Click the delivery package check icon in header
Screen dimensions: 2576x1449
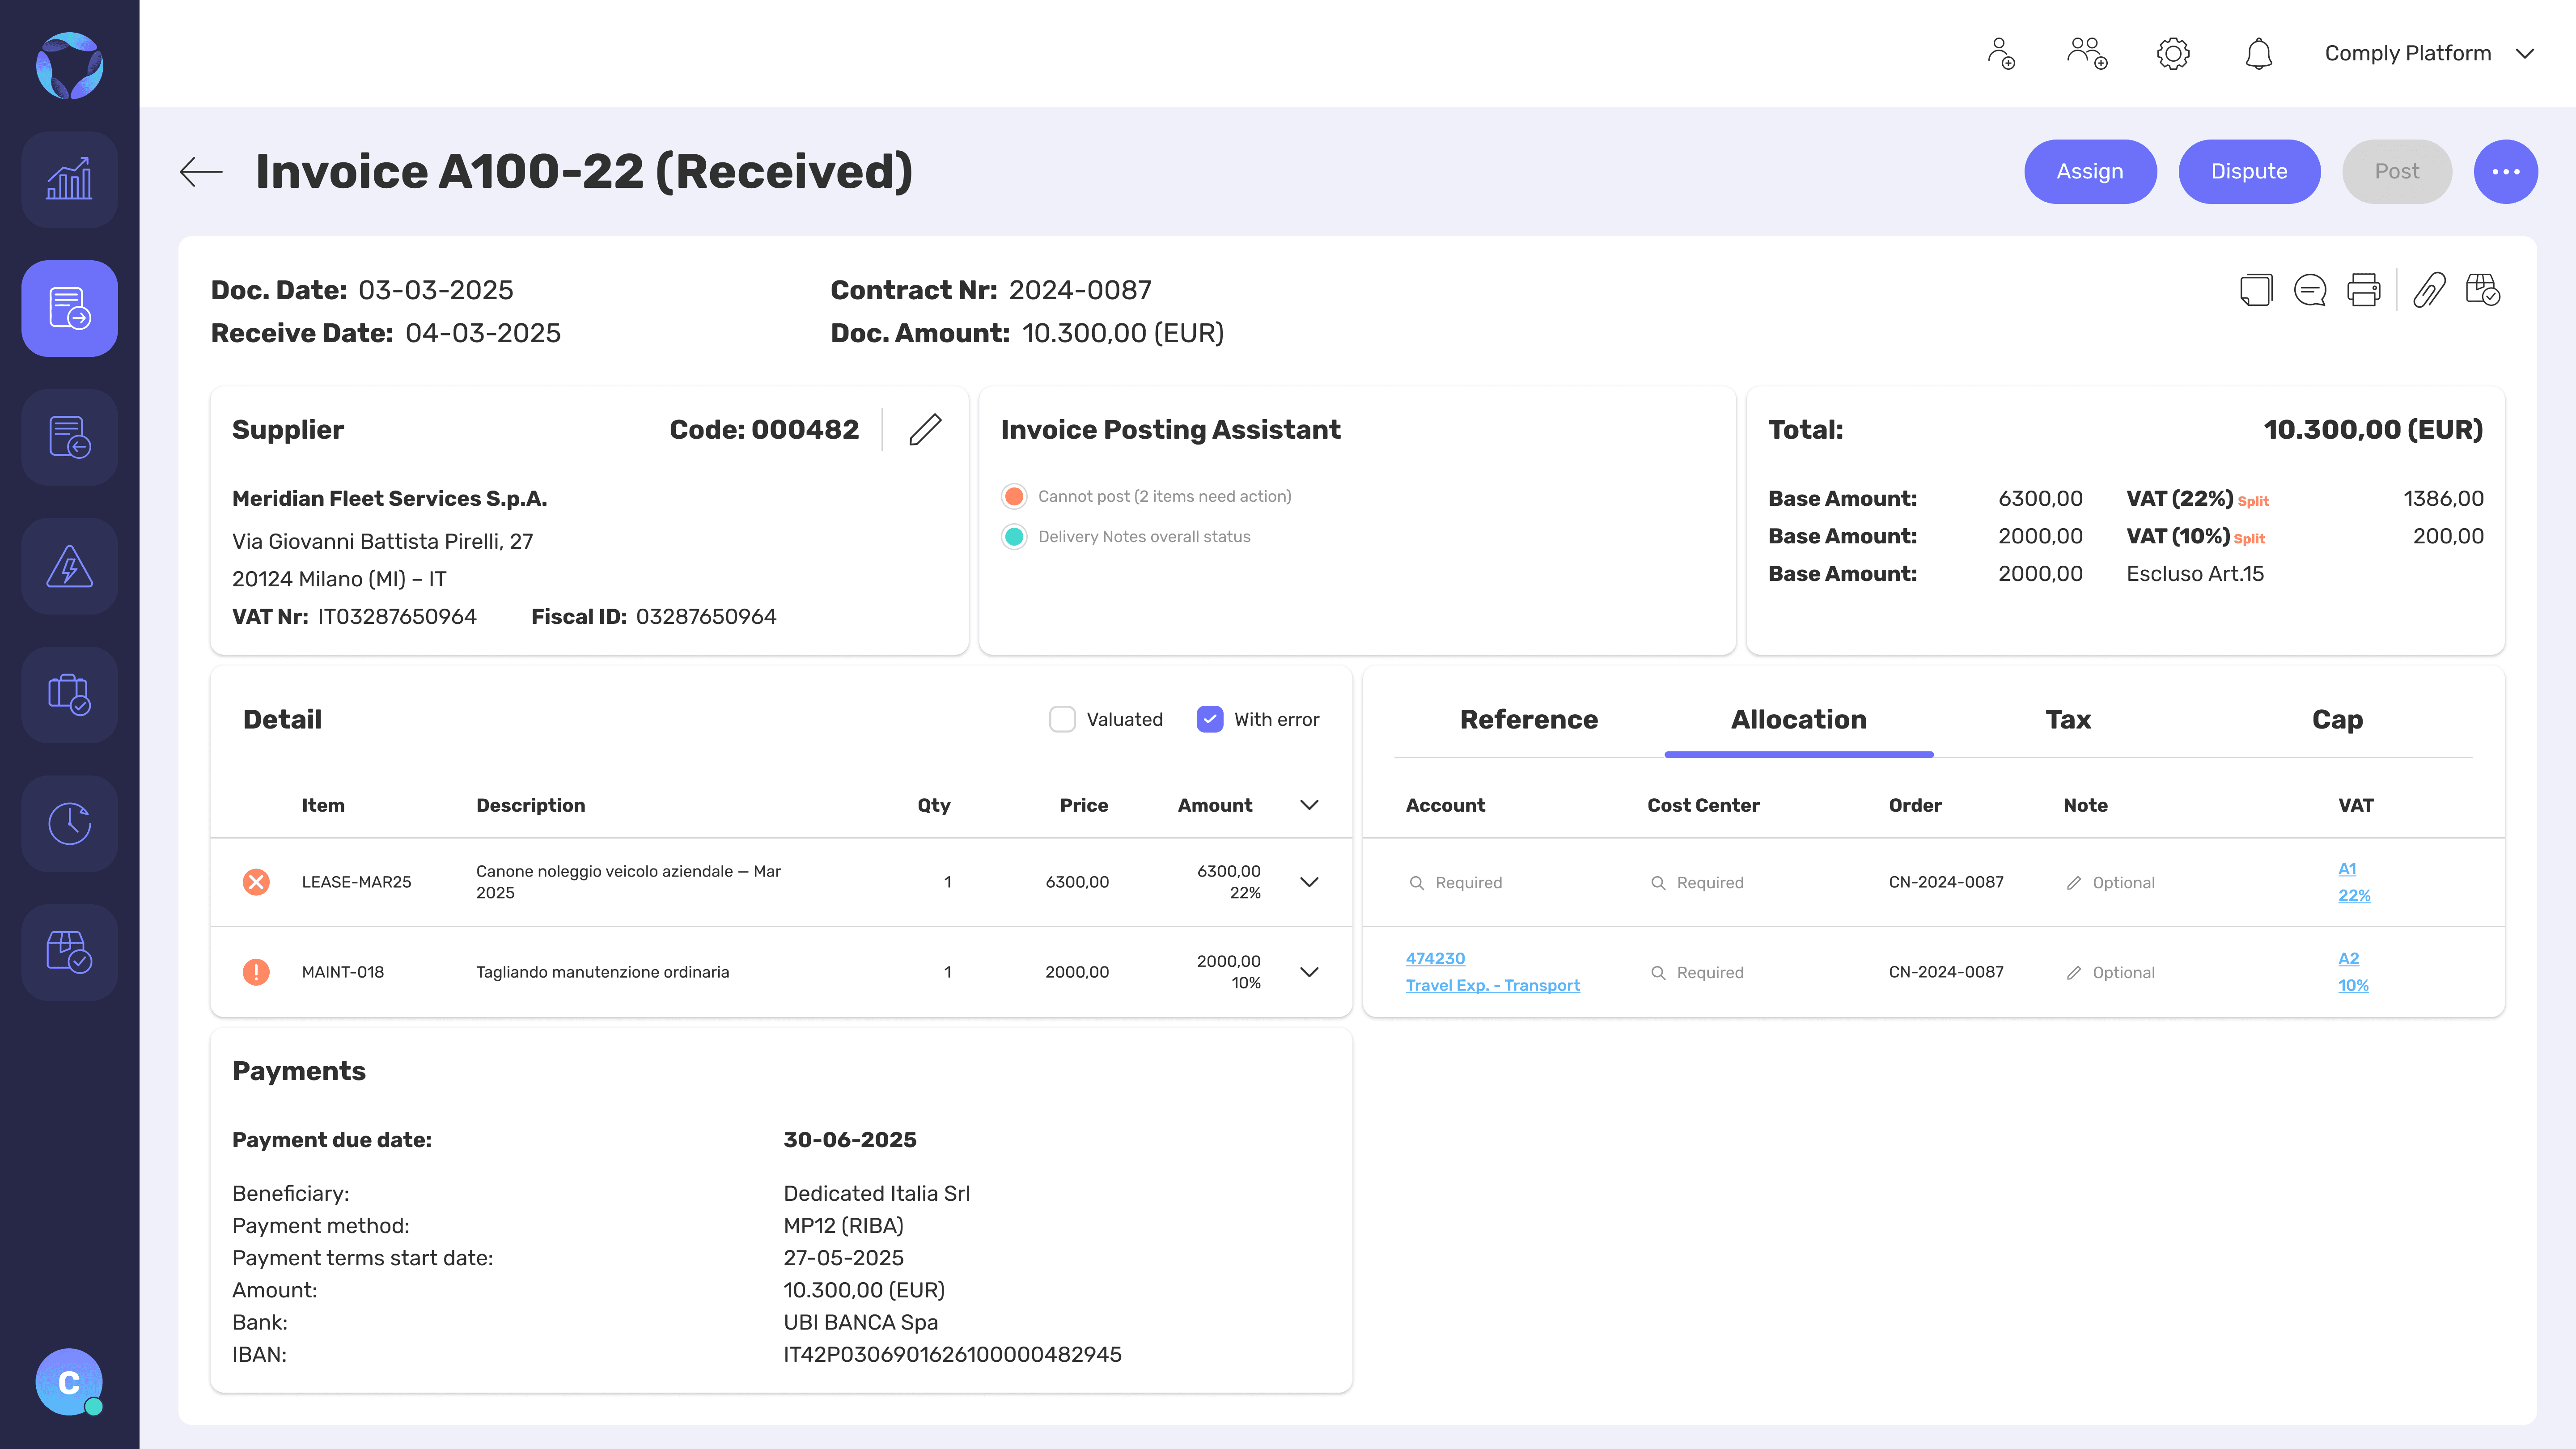coord(2483,290)
